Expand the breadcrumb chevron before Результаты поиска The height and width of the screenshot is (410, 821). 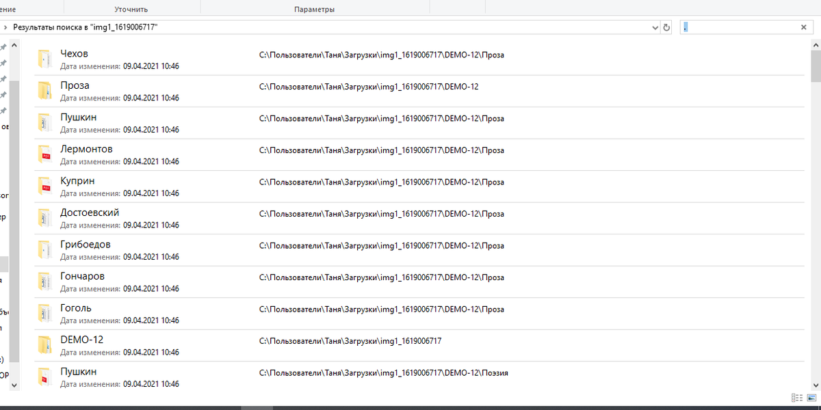6,27
